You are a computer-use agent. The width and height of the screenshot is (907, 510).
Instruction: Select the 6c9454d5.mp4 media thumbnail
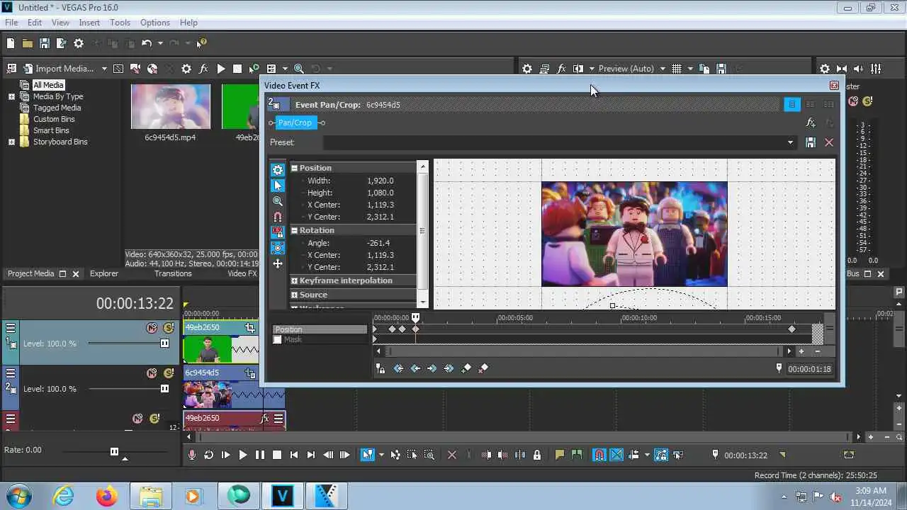pyautogui.click(x=171, y=106)
